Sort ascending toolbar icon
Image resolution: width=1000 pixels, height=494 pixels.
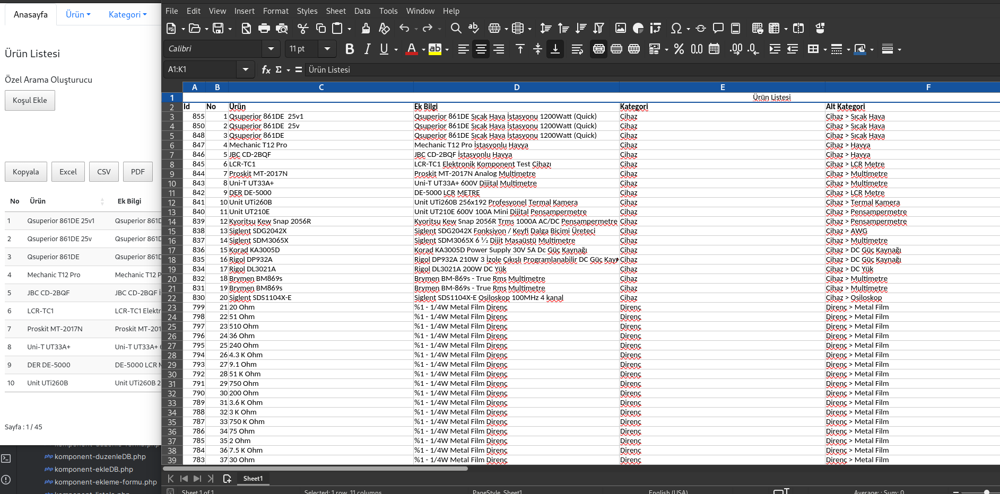563,29
